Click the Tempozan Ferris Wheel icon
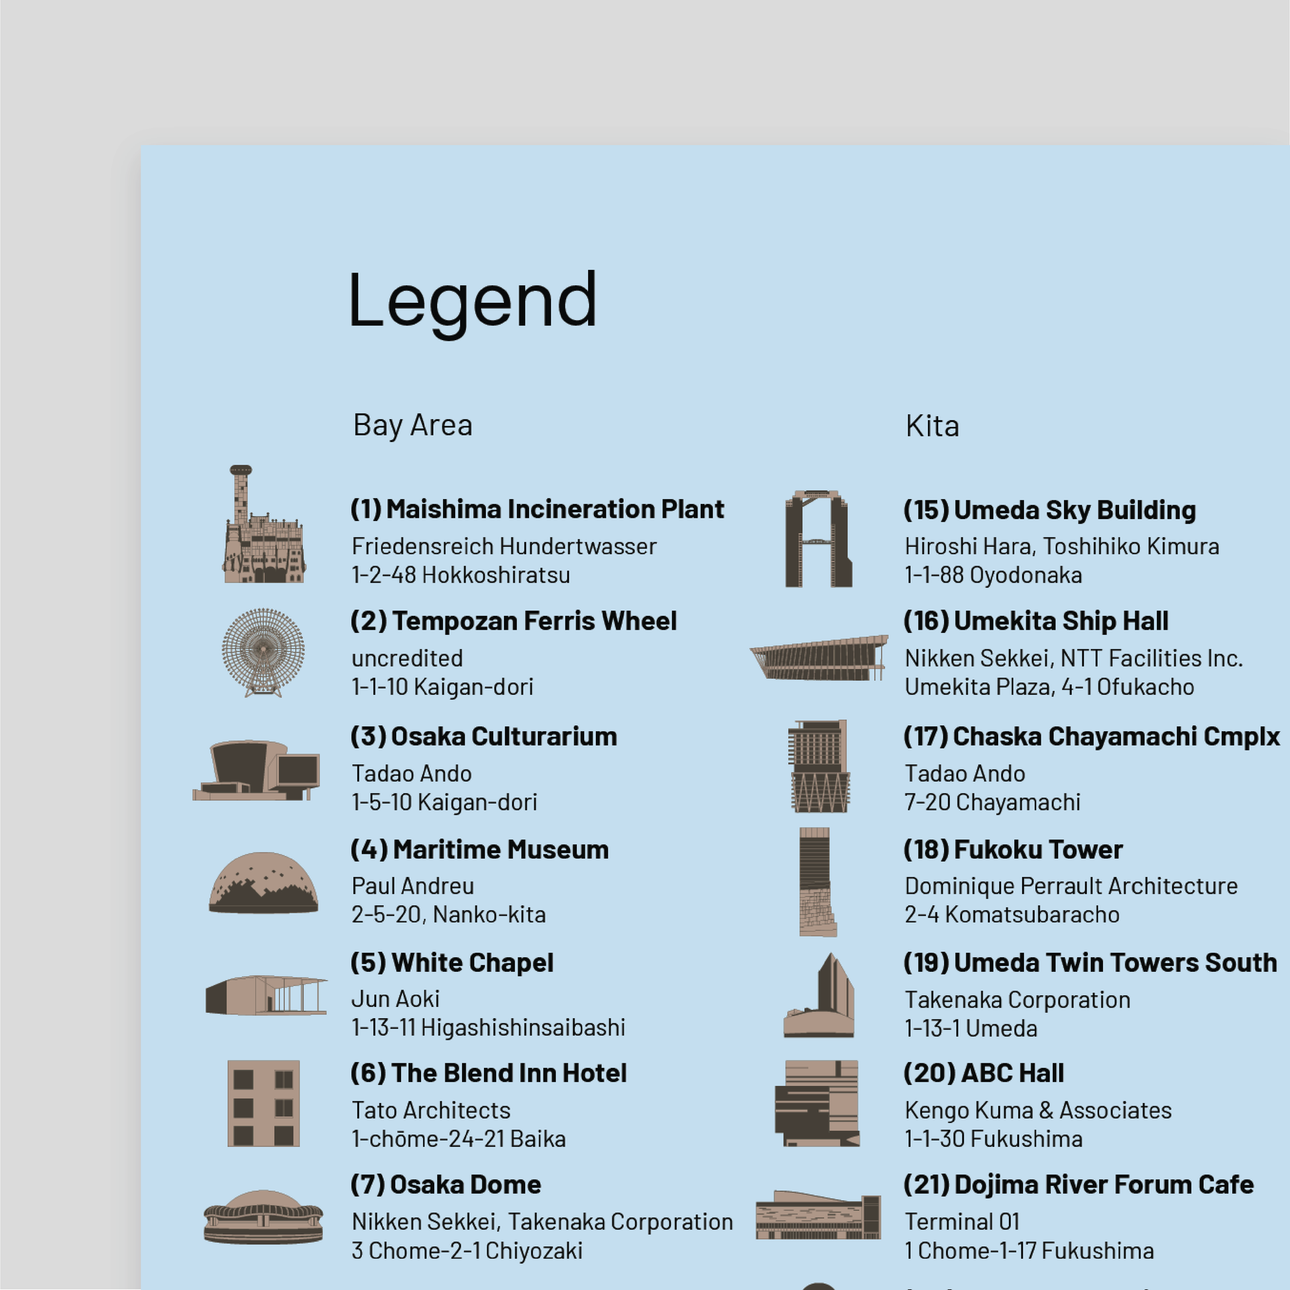Viewport: 1290px width, 1290px height. pos(263,652)
